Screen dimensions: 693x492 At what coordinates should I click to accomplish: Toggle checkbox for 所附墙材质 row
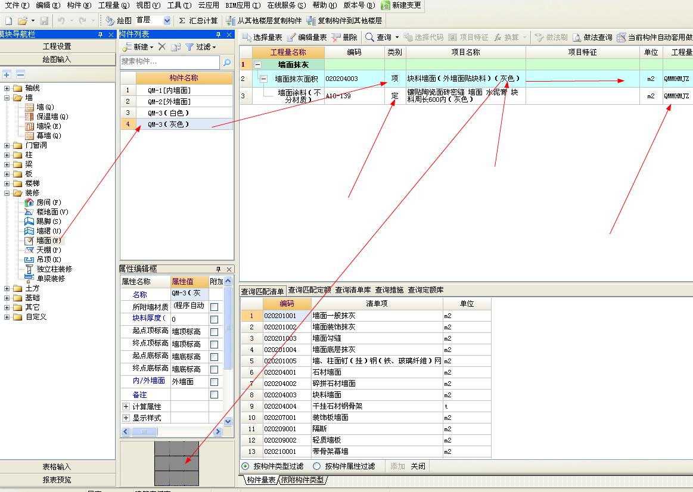click(215, 307)
